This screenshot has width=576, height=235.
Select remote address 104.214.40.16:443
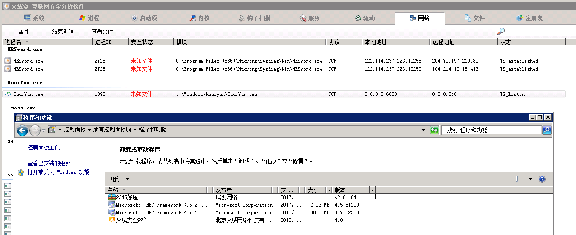pyautogui.click(x=455, y=69)
